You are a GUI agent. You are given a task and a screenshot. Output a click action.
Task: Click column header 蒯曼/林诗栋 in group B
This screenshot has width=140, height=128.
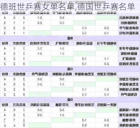click(x=84, y=44)
